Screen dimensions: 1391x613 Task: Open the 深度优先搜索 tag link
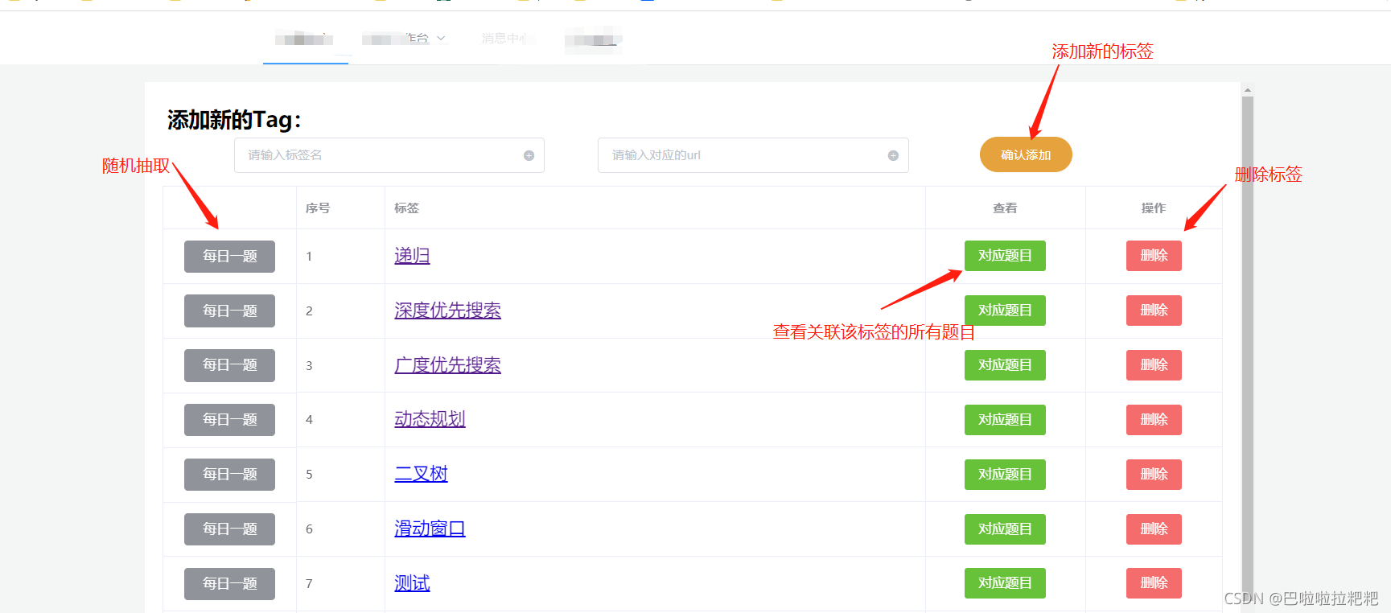(447, 311)
